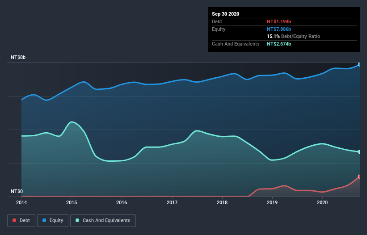The height and width of the screenshot is (235, 367).
Task: Click the 2015 x-axis label
Action: (x=72, y=202)
